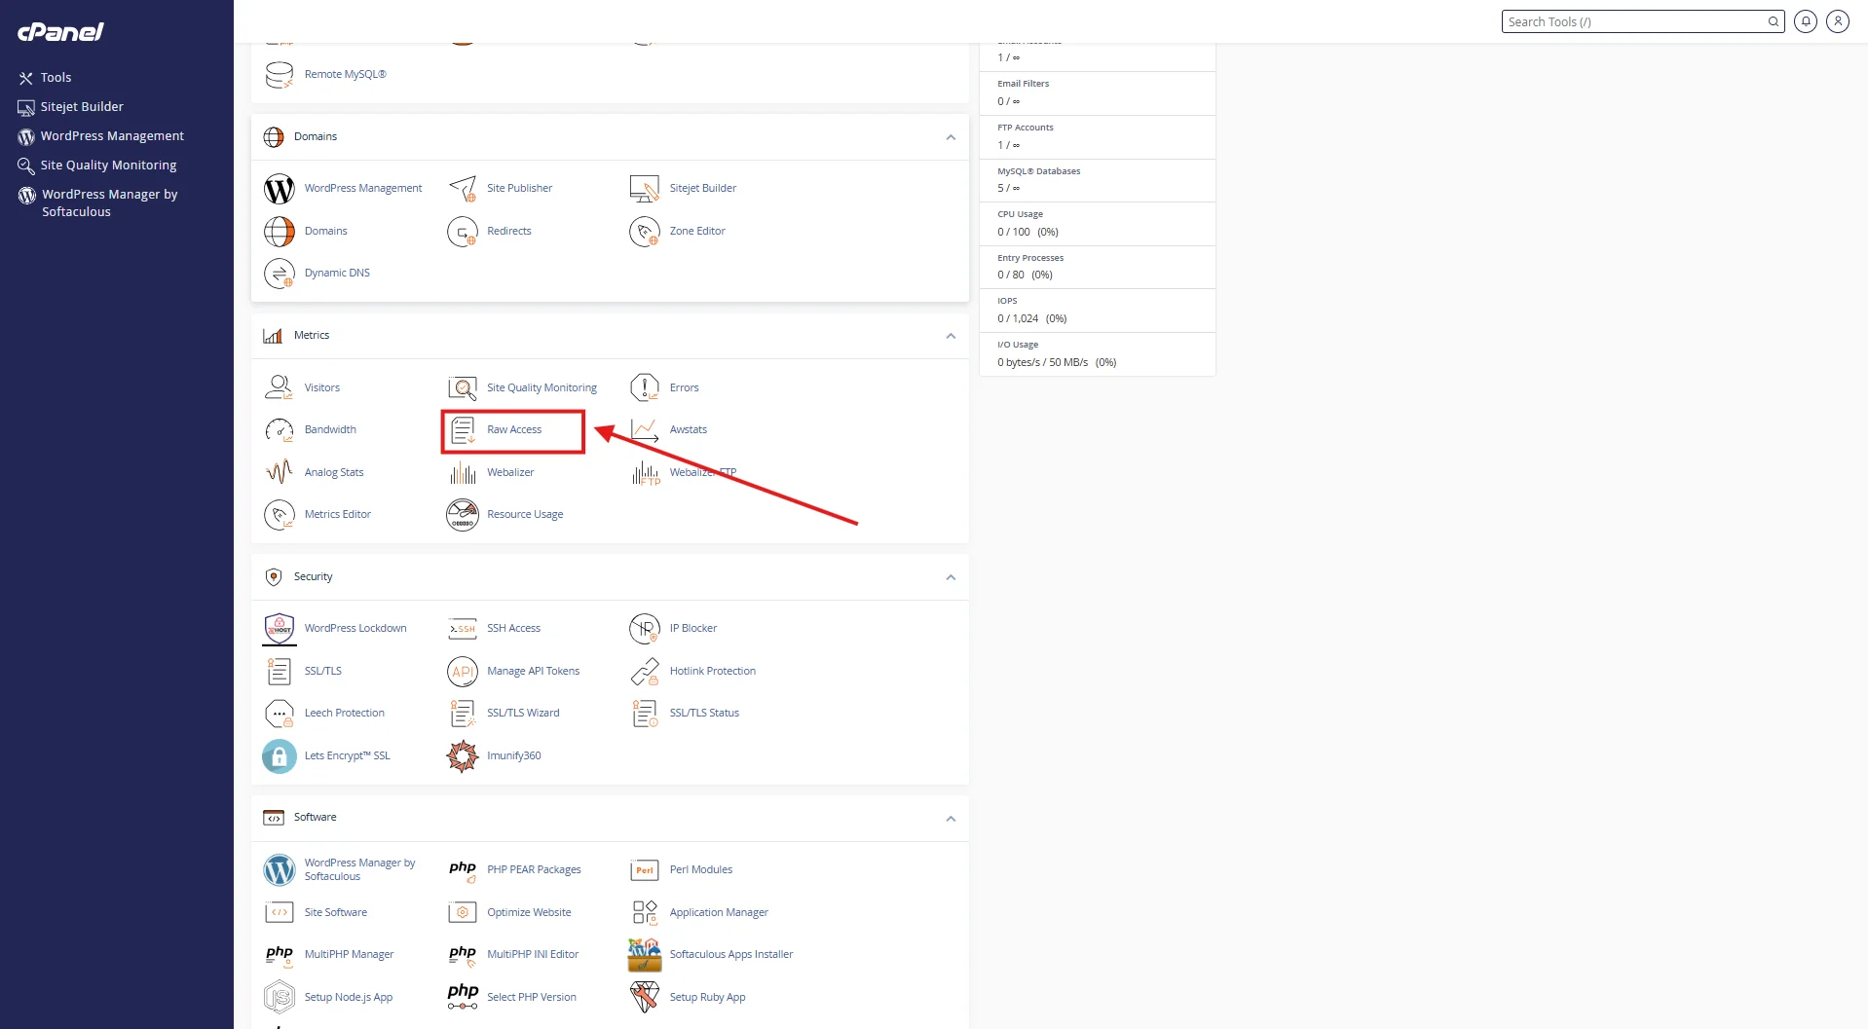Open the SSH Access terminal icon
Screen dimensions: 1868x1029
(x=463, y=628)
